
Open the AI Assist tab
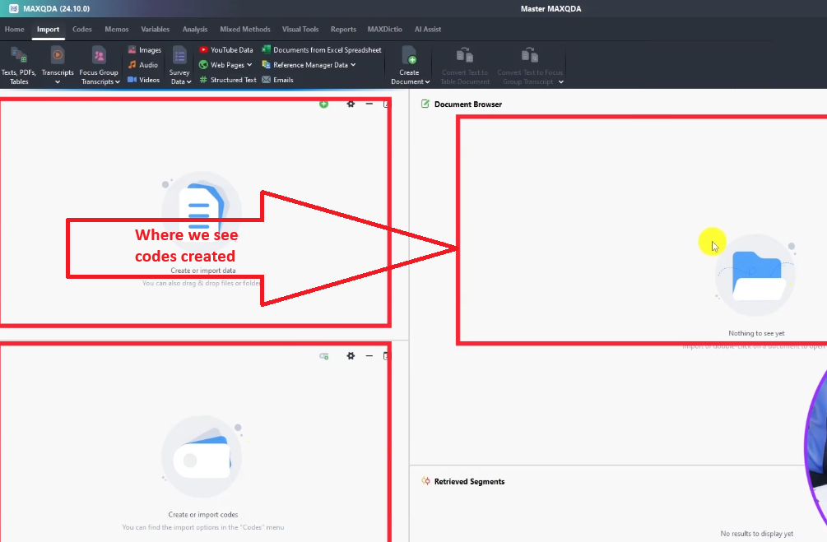click(x=427, y=30)
